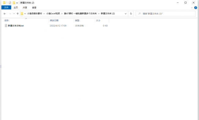Navigate to 小渔Excel视频 breadcrumb

coord(53,13)
